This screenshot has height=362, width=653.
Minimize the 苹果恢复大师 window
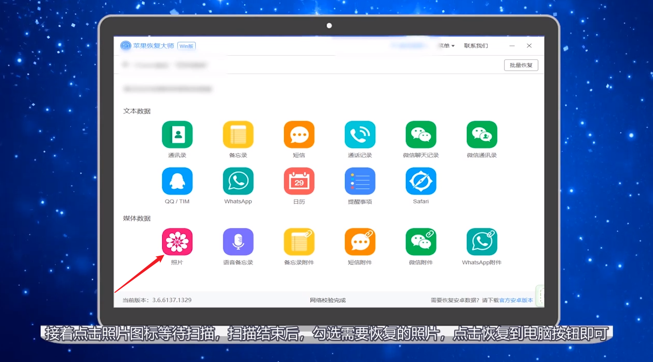(x=512, y=46)
